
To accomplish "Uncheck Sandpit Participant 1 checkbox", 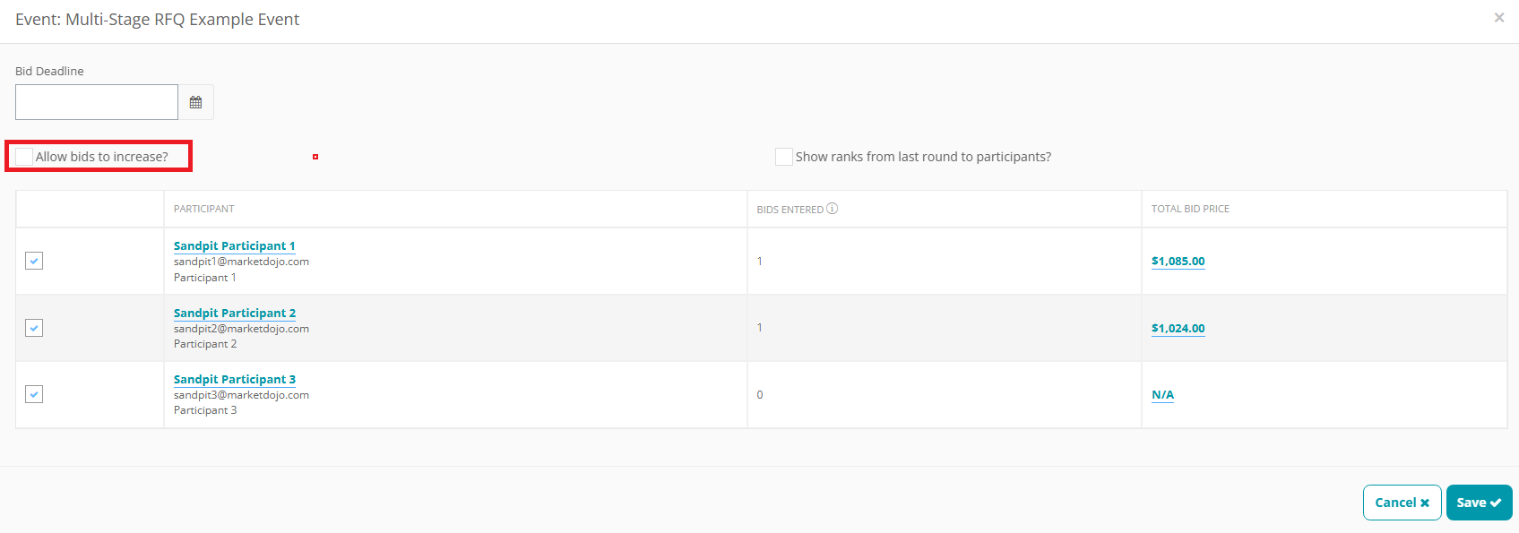I will coord(34,261).
